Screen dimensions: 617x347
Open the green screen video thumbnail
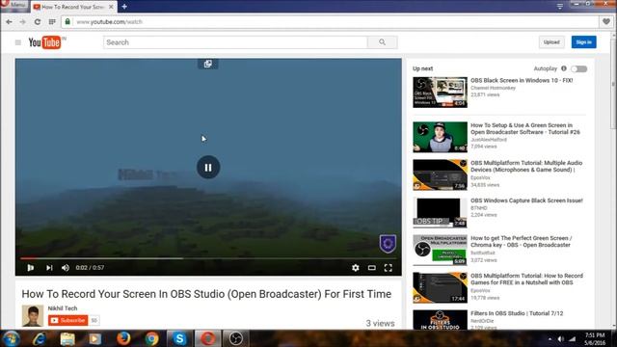click(x=440, y=137)
